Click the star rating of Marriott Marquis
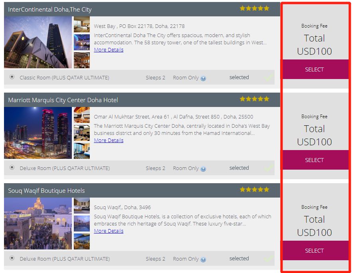354x273 pixels. [255, 99]
